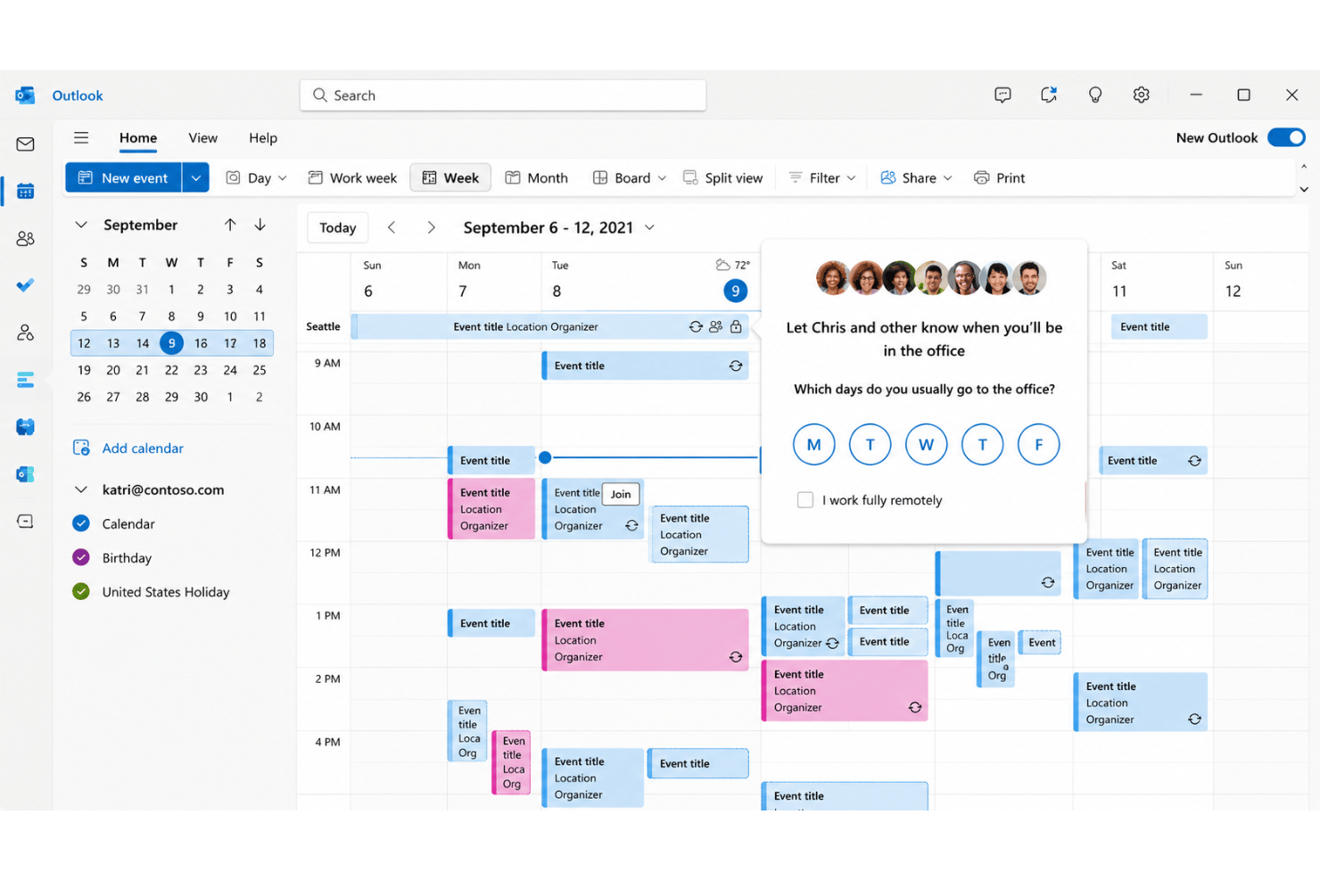
Task: Open the Share dropdown
Action: click(x=947, y=177)
